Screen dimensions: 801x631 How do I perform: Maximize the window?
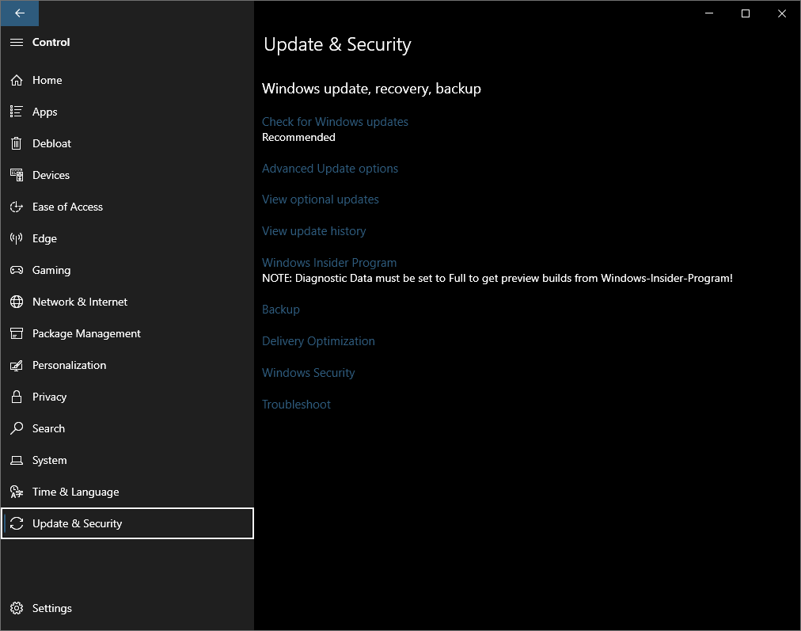tap(746, 13)
